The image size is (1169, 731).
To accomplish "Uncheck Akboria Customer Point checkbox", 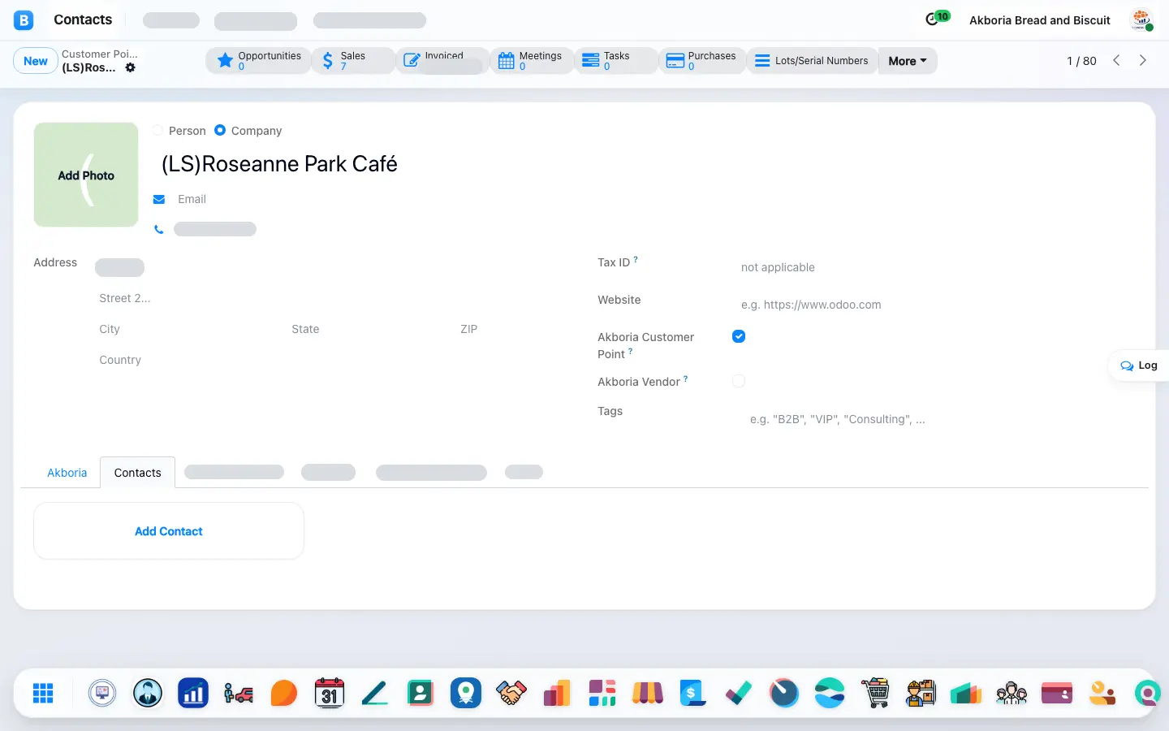I will click(x=739, y=336).
